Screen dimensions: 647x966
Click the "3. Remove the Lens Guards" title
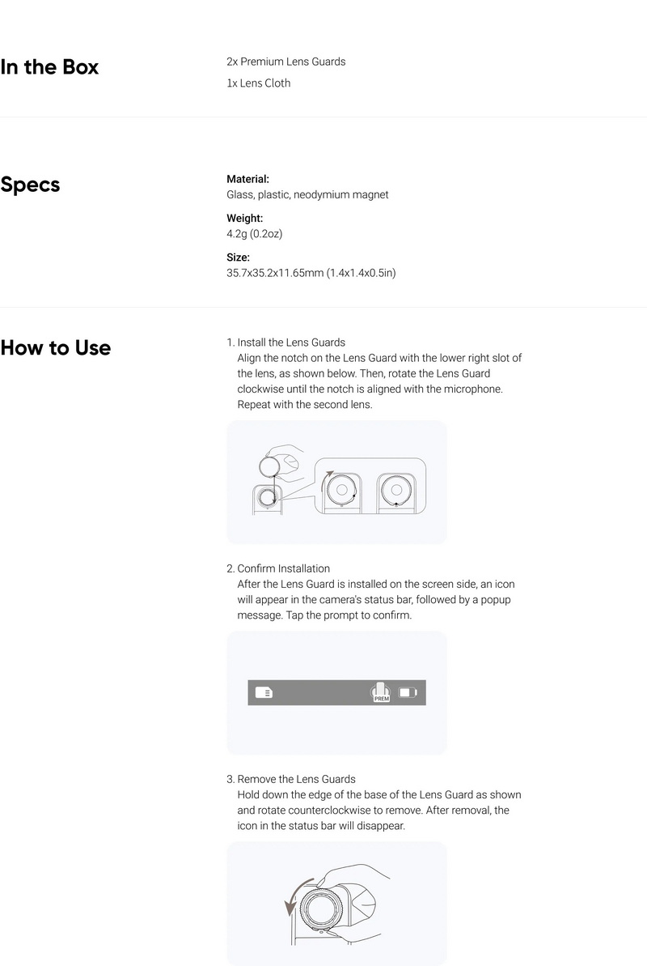click(290, 779)
